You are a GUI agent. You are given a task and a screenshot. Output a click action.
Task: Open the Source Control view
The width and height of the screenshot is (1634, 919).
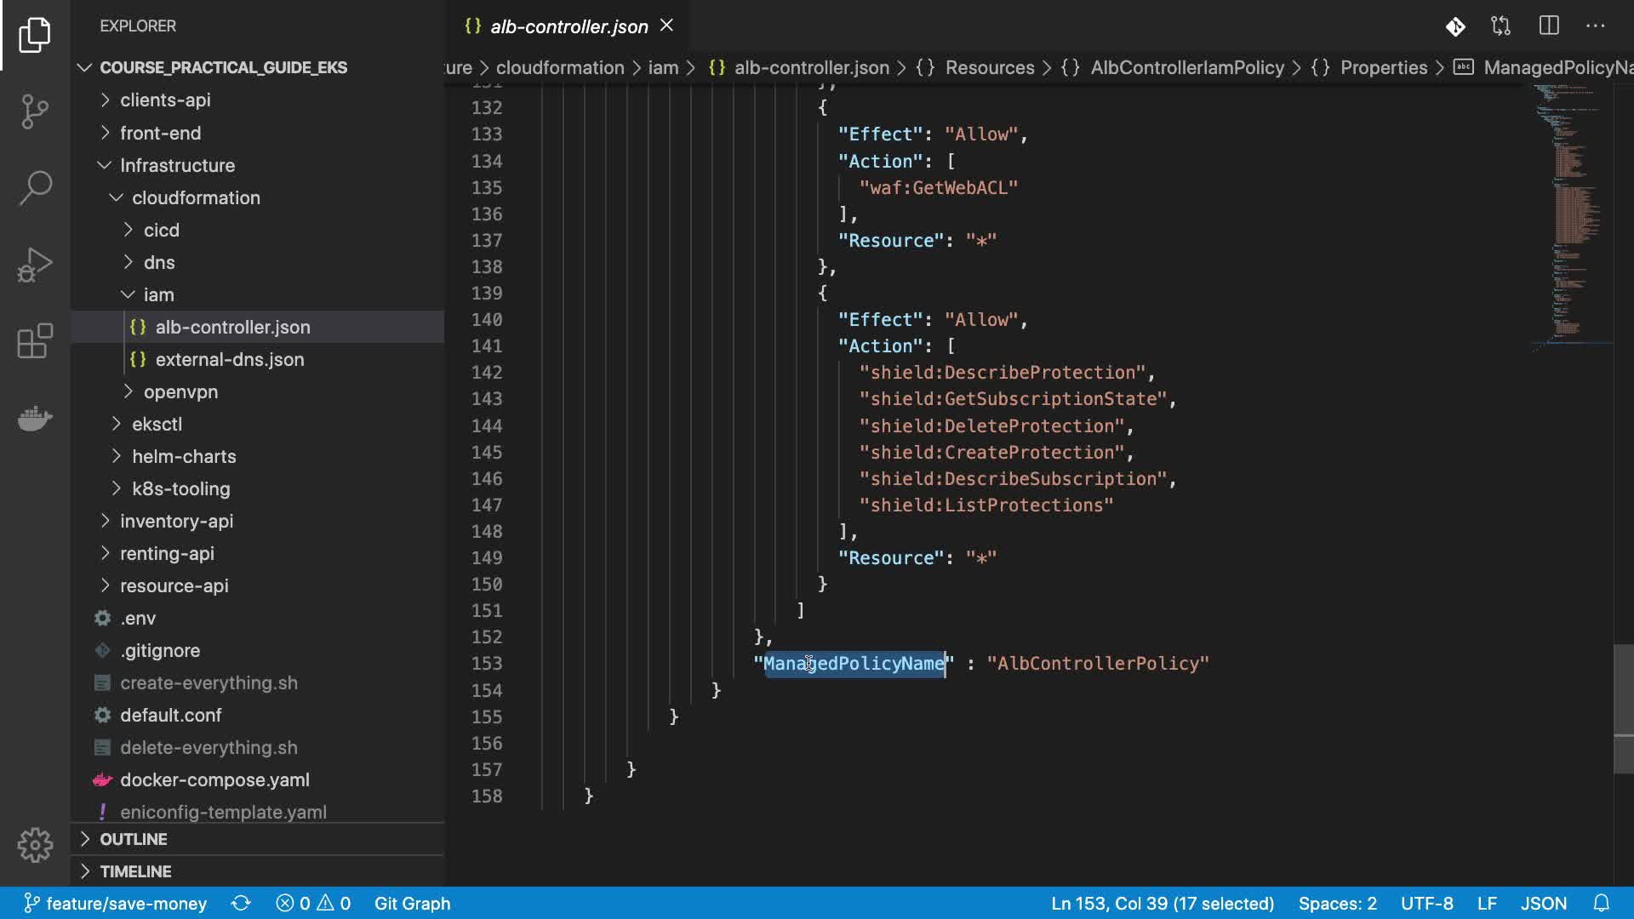point(35,111)
